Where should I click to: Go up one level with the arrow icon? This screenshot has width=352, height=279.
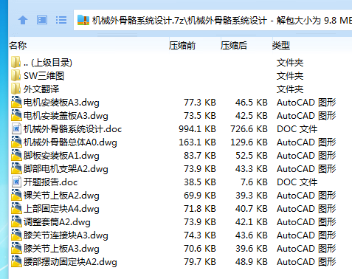23,20
